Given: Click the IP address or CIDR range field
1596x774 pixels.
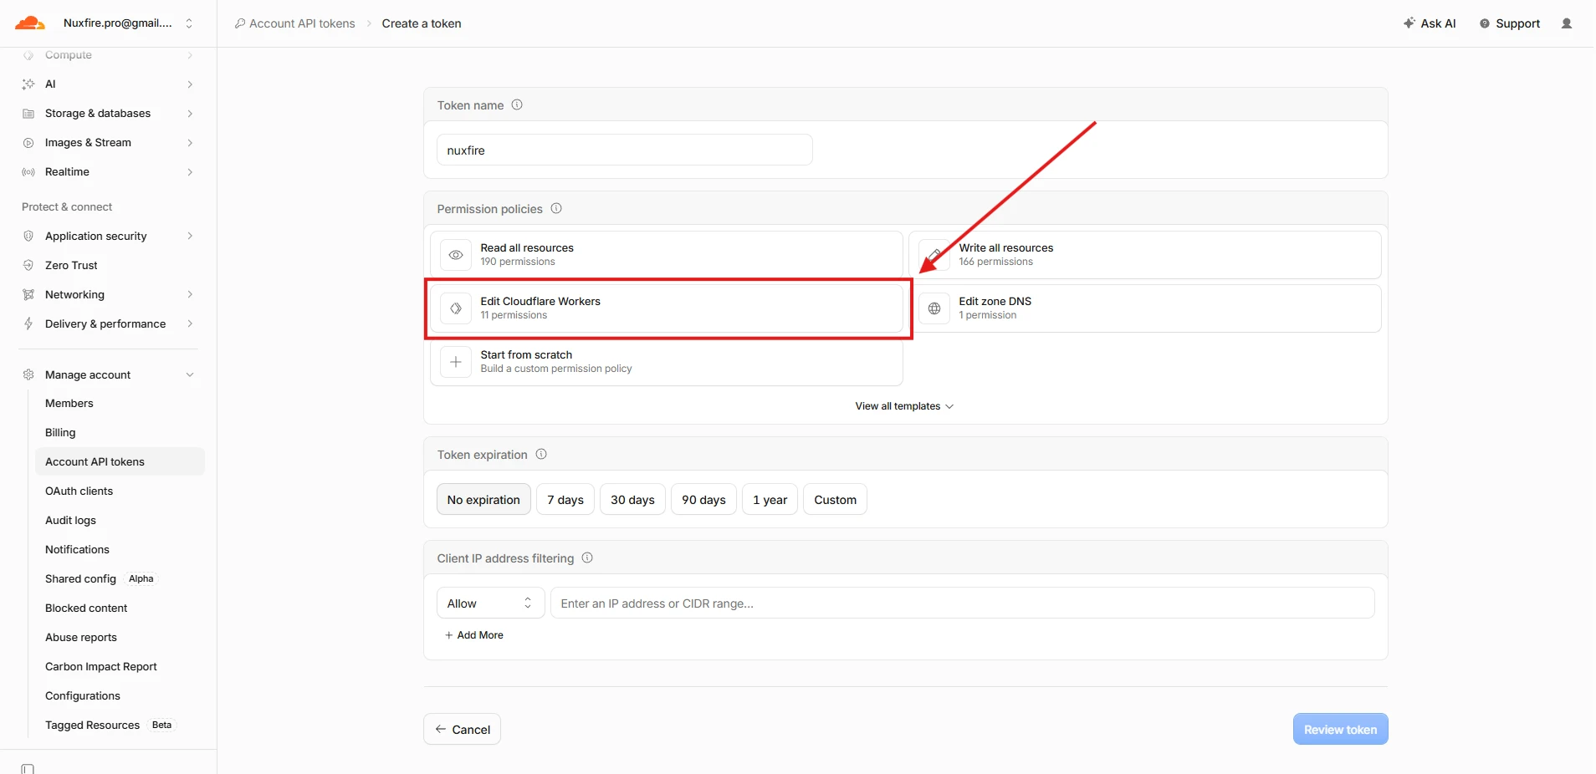Looking at the screenshot, I should pyautogui.click(x=962, y=603).
